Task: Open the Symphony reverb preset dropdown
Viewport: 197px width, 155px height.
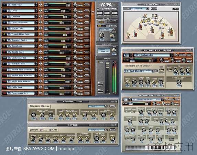Action: pyautogui.click(x=106, y=130)
